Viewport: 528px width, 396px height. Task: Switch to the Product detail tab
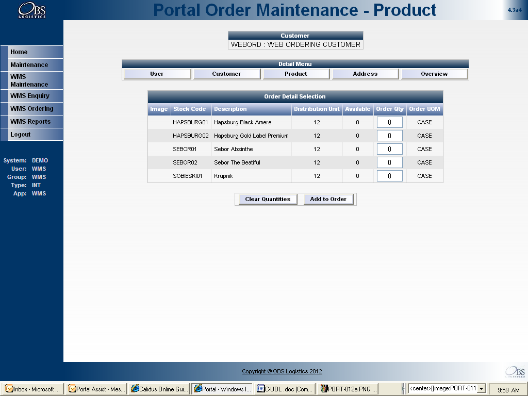[296, 74]
